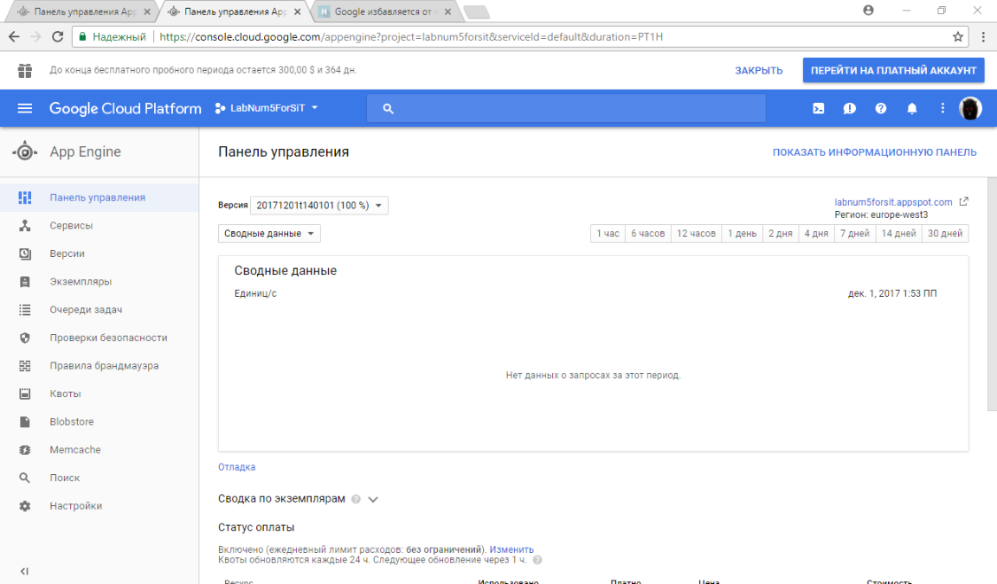Viewport: 997px width, 584px height.
Task: Open the hamburger navigation menu
Action: coord(25,108)
